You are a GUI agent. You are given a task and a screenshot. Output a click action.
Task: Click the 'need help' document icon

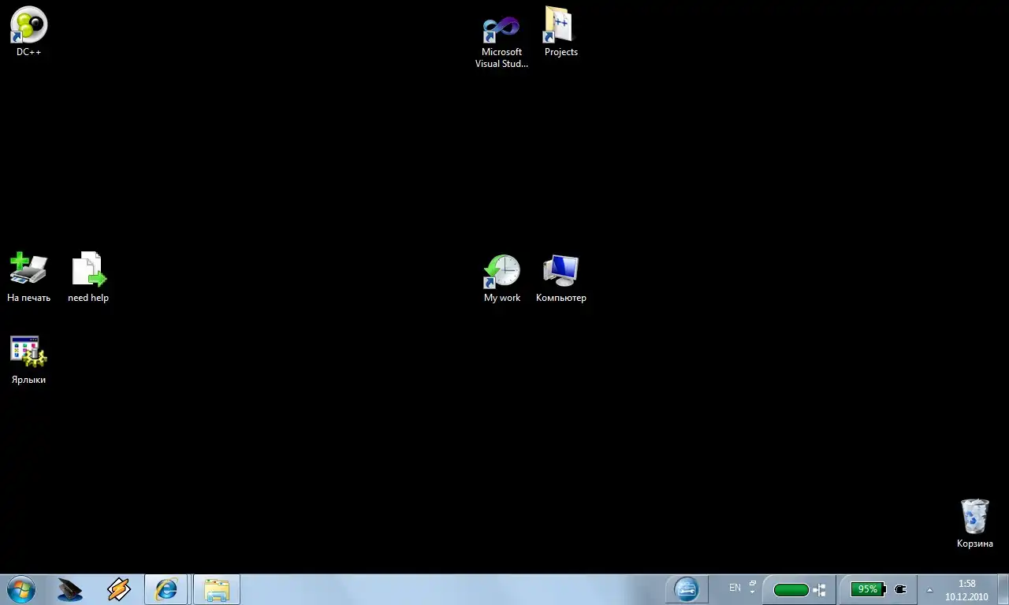click(88, 269)
